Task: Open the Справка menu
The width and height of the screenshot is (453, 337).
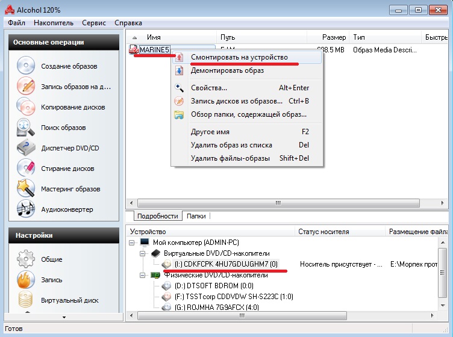Action: 128,23
